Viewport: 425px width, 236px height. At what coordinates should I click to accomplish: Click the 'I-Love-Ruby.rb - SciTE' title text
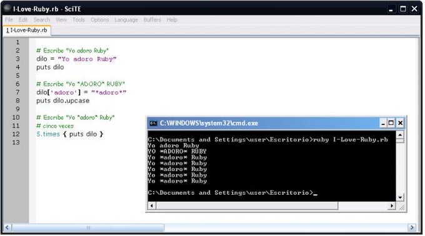[x=47, y=9]
